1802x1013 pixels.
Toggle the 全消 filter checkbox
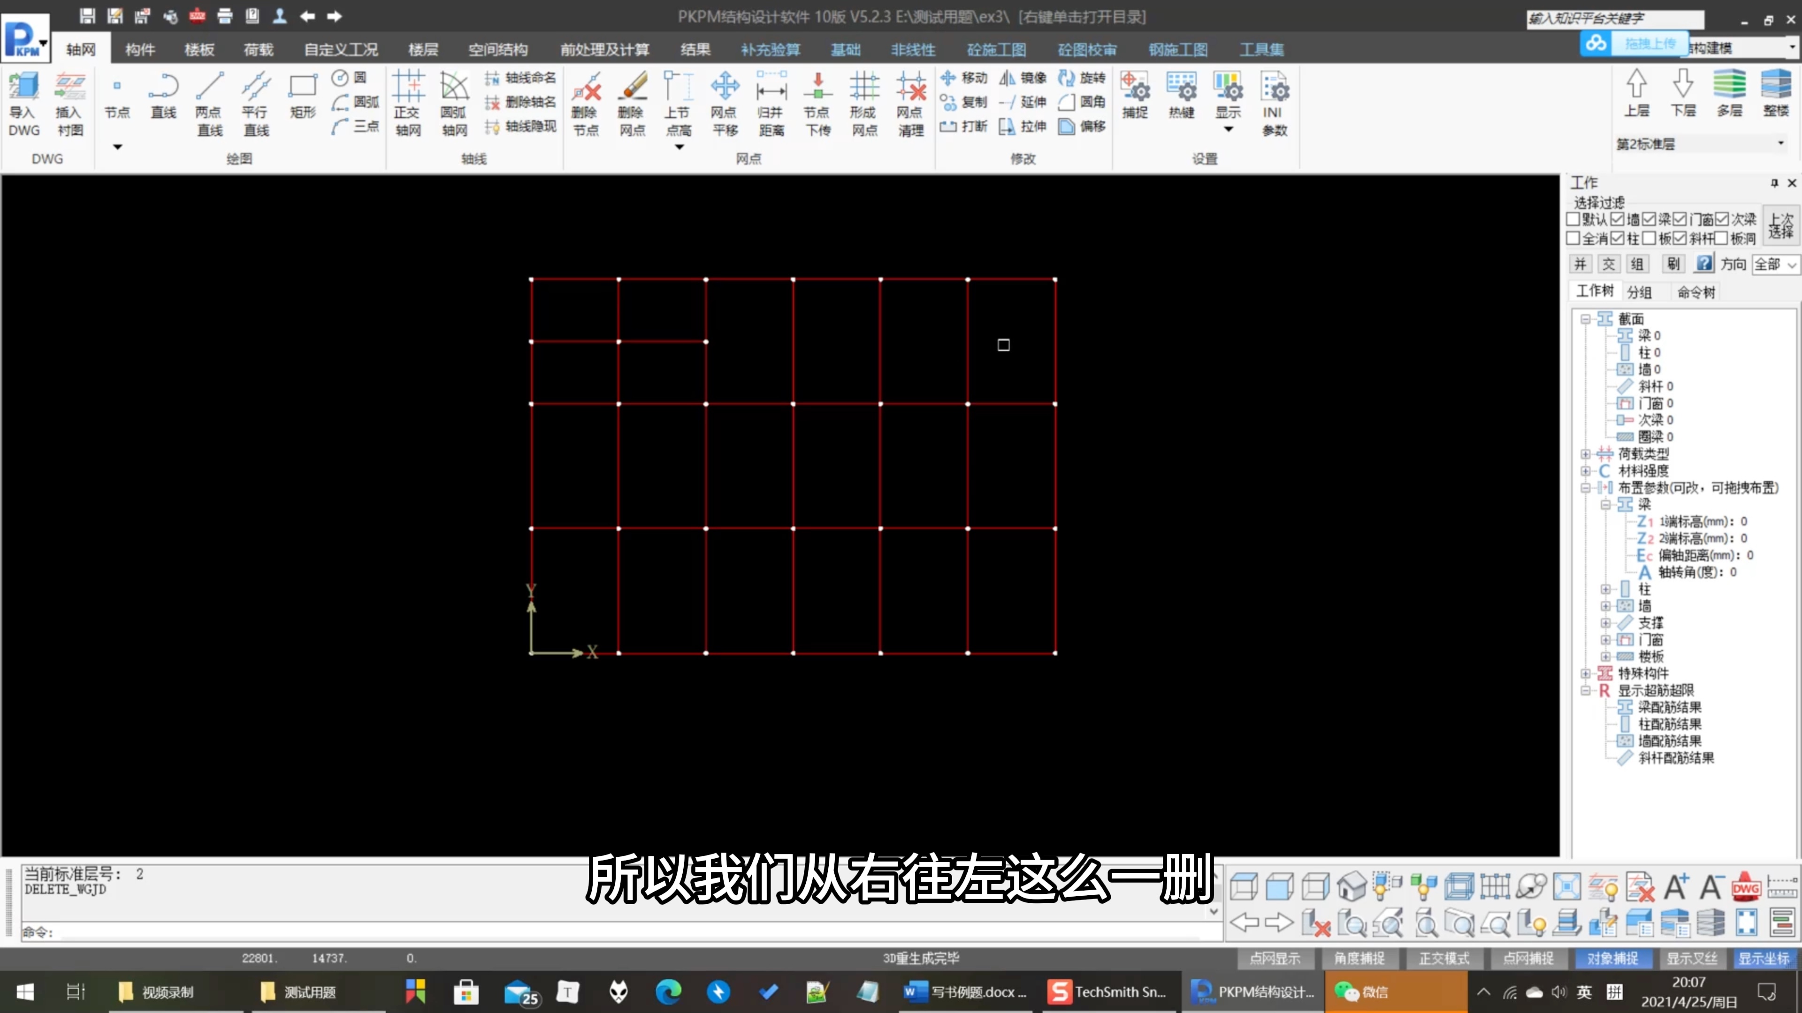click(1573, 238)
